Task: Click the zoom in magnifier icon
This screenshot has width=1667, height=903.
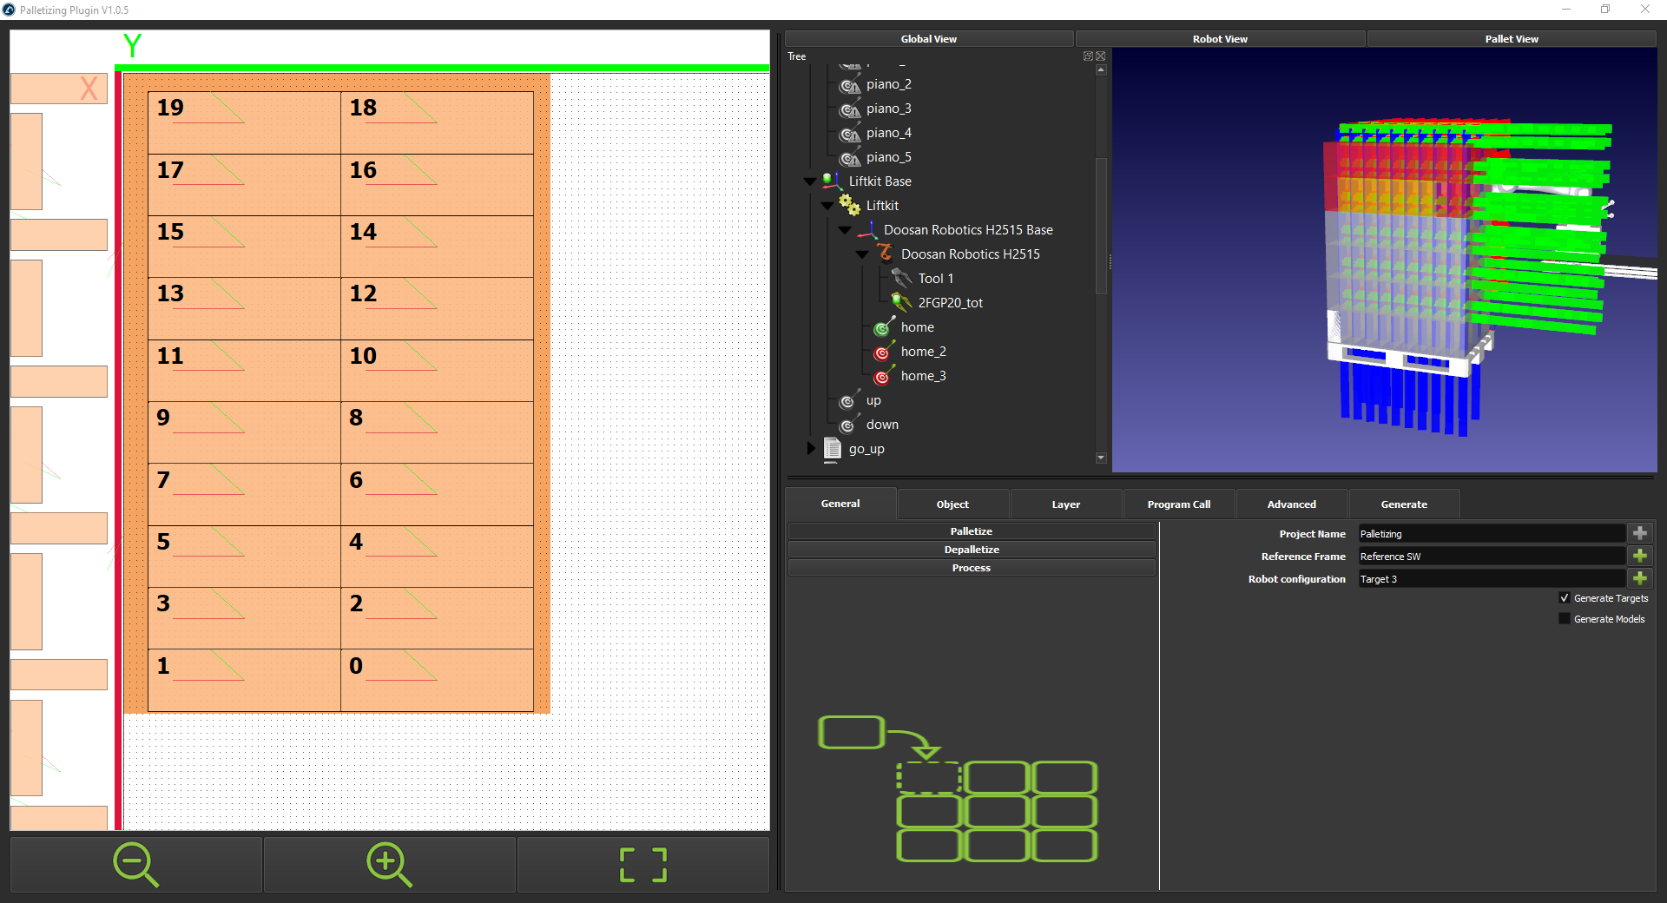Action: [x=389, y=865]
